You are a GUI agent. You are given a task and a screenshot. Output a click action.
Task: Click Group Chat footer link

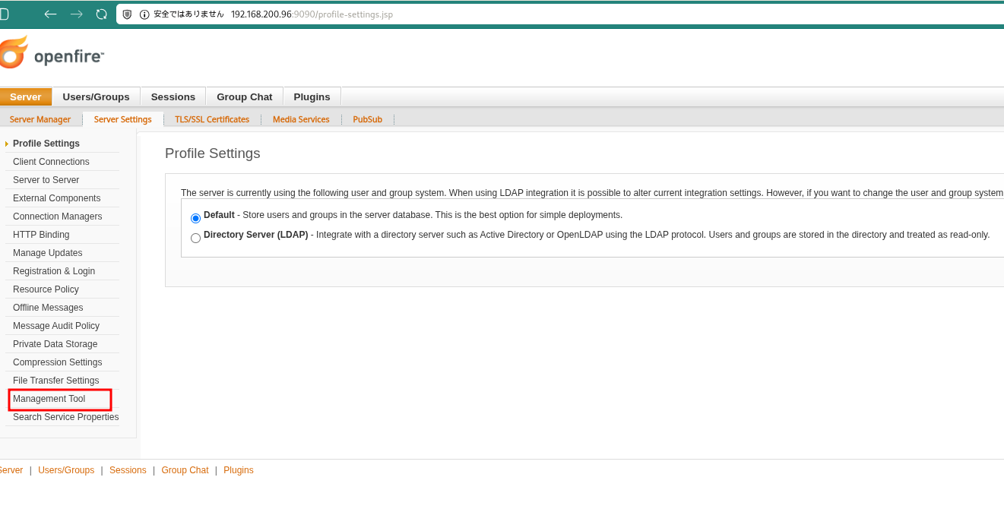click(185, 470)
